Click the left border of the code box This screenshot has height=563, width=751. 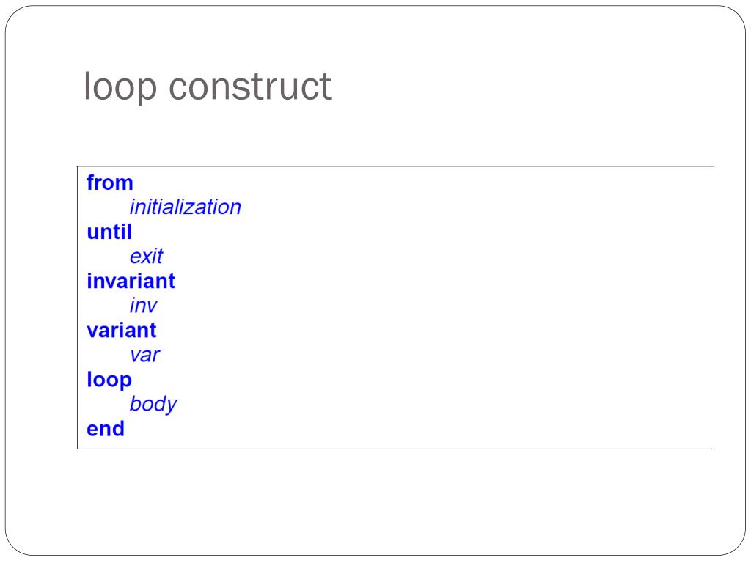pos(77,307)
